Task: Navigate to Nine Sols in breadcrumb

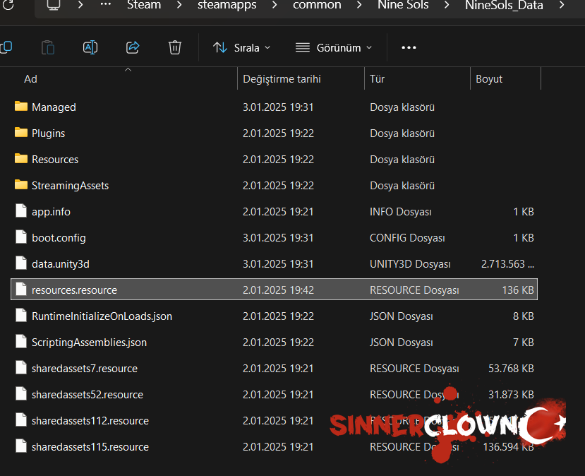Action: click(403, 5)
